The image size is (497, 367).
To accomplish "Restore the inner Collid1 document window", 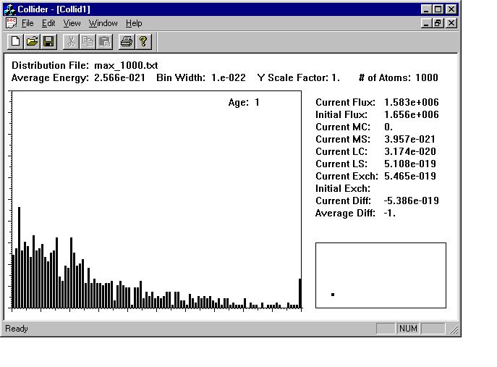I will (x=438, y=23).
